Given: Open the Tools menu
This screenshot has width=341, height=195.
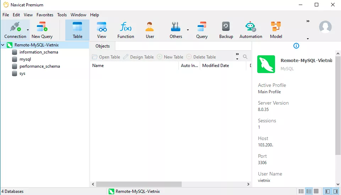Looking at the screenshot, I should [62, 15].
